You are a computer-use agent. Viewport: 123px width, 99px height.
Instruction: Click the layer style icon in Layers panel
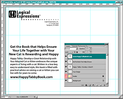[86, 85]
